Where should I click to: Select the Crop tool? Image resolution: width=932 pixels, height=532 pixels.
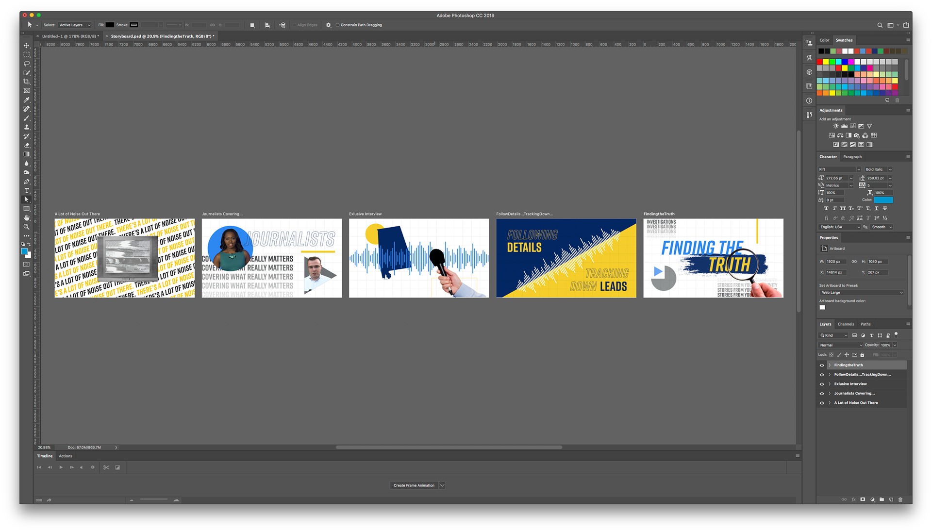coord(27,82)
